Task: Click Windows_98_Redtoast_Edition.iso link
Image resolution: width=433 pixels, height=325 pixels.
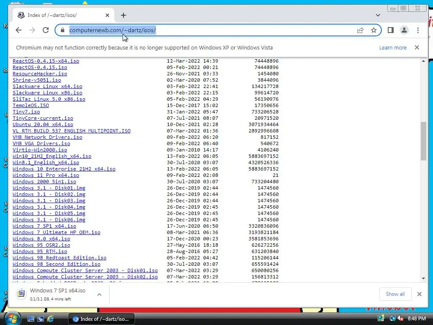Action: coord(59,258)
